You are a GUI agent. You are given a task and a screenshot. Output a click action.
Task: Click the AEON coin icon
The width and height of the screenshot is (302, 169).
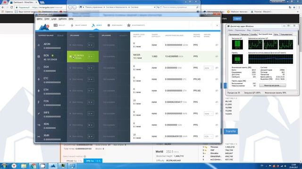click(39, 45)
